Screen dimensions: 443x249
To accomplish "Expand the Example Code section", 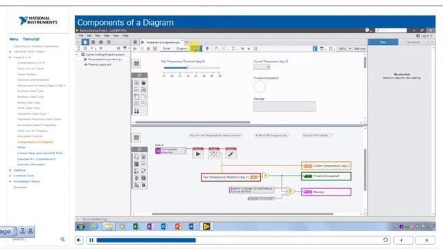I will point(10,176).
